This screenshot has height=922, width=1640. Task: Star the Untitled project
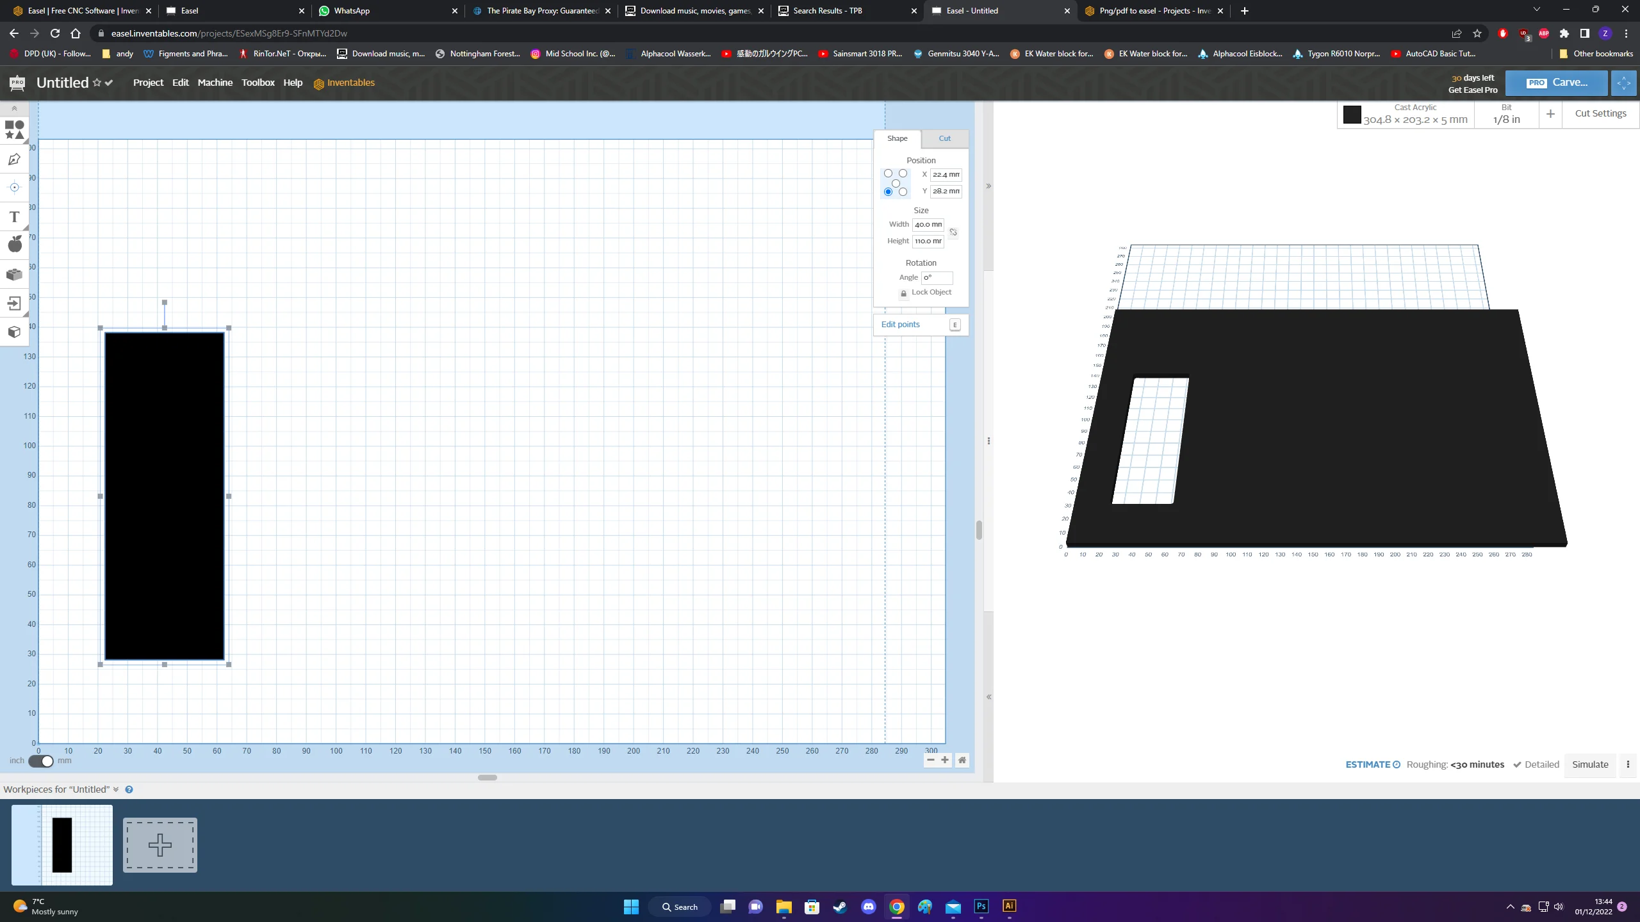click(x=97, y=83)
